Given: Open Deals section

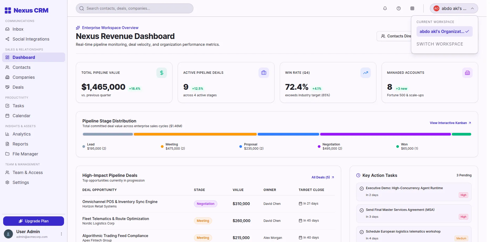Looking at the screenshot, I should pos(34,87).
